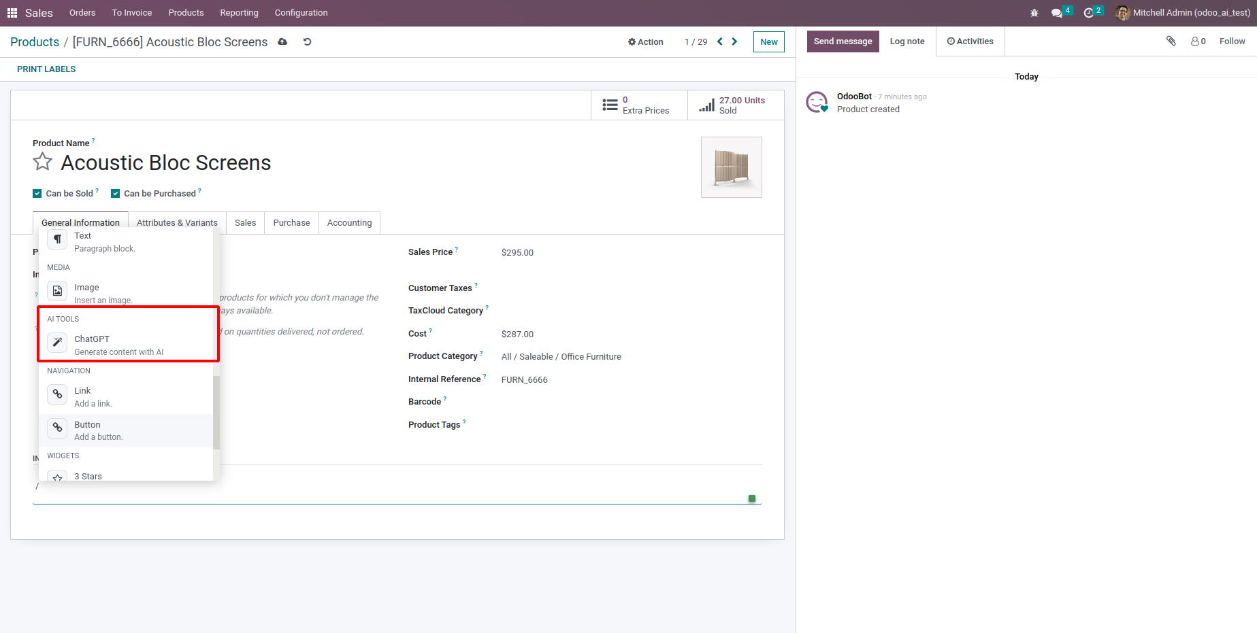The height and width of the screenshot is (633, 1257).
Task: Switch to Attributes & Variants tab
Action: (177, 222)
